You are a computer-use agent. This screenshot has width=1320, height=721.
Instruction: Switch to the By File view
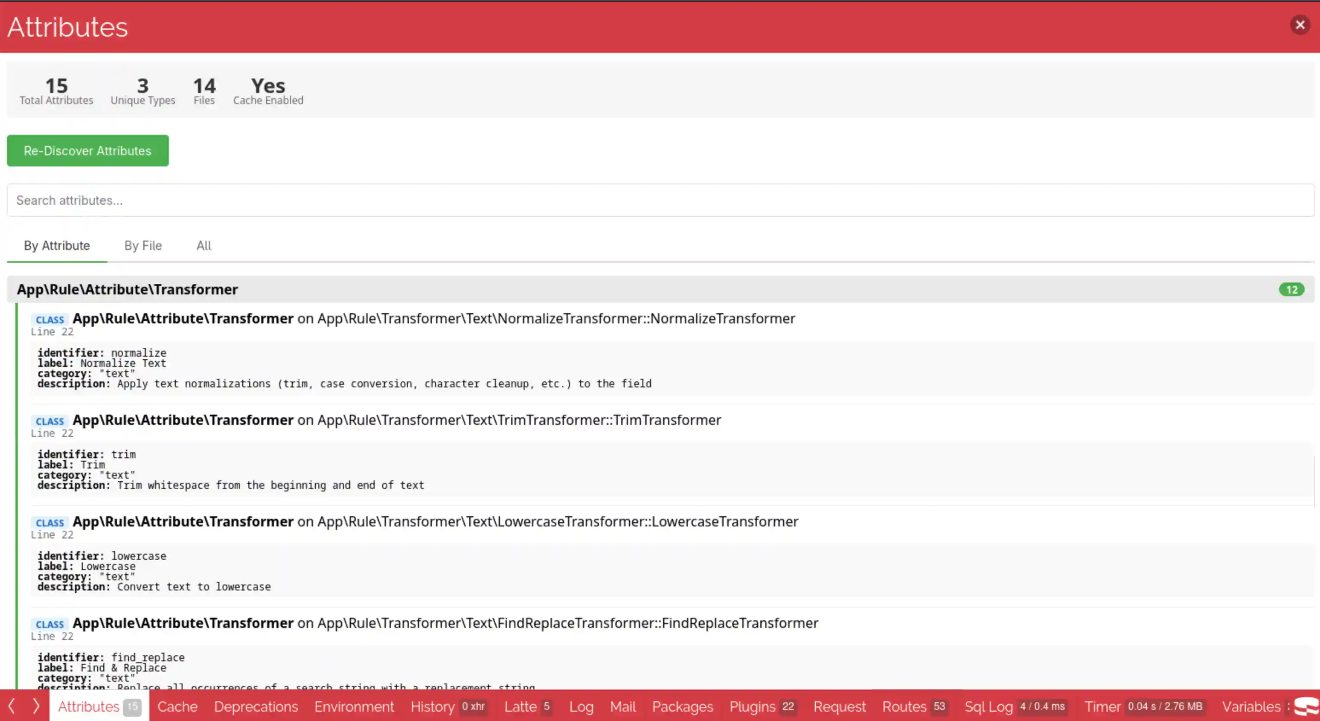point(143,245)
